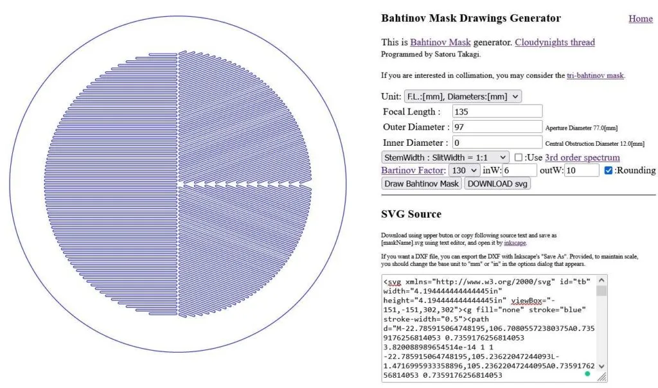This screenshot has height=388, width=658.
Task: Click the DOWNLOAD svg button
Action: [497, 184]
